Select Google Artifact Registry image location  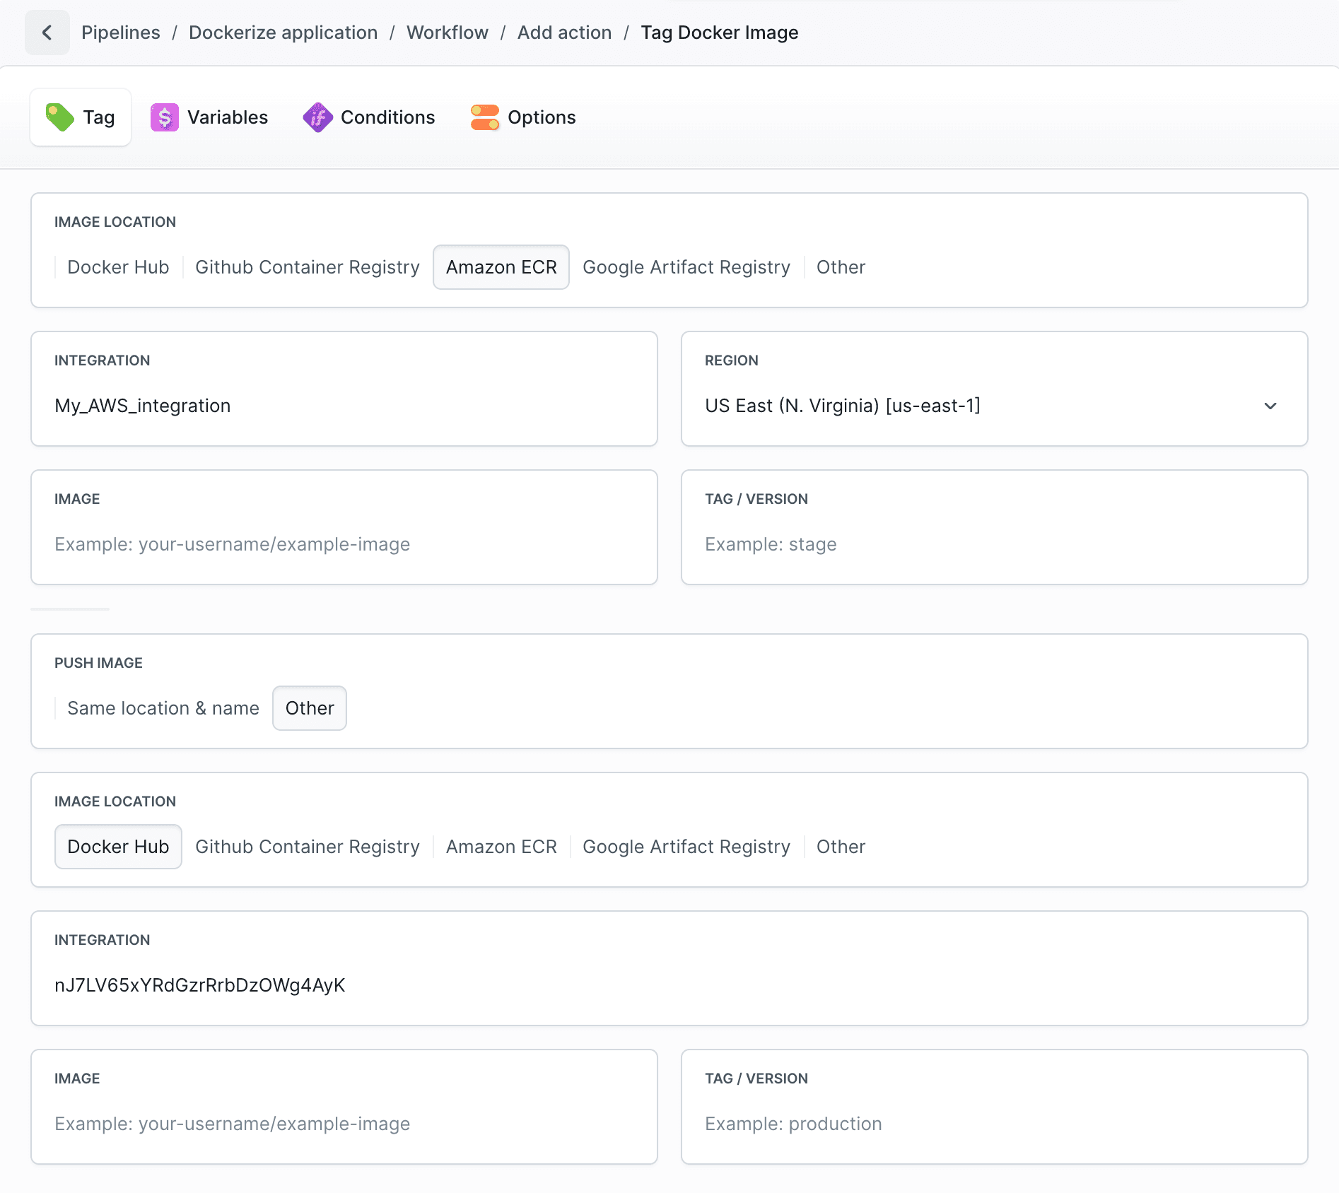pos(686,267)
